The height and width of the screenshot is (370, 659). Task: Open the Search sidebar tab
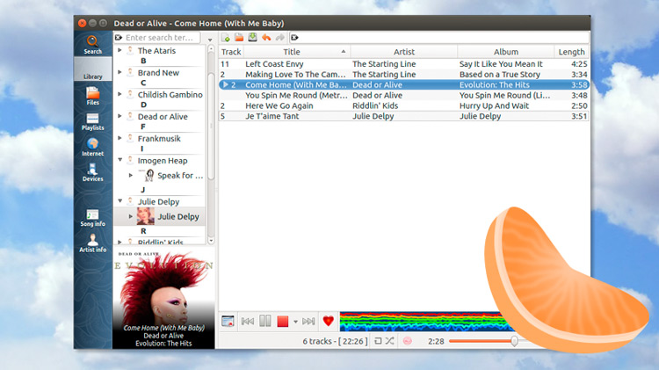[x=92, y=44]
